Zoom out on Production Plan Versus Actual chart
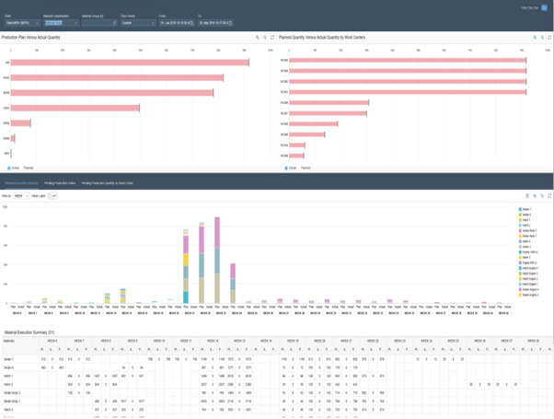Image resolution: width=554 pixels, height=419 pixels. [265, 38]
